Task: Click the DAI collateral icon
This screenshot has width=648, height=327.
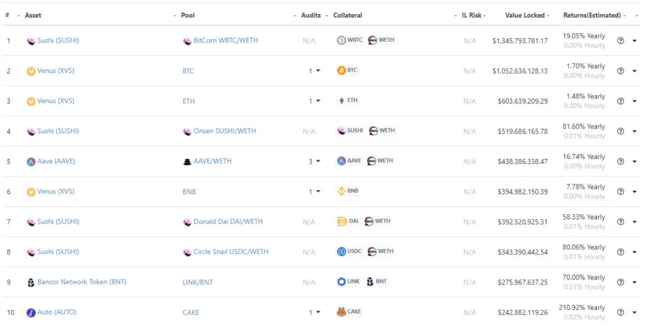Action: (342, 221)
